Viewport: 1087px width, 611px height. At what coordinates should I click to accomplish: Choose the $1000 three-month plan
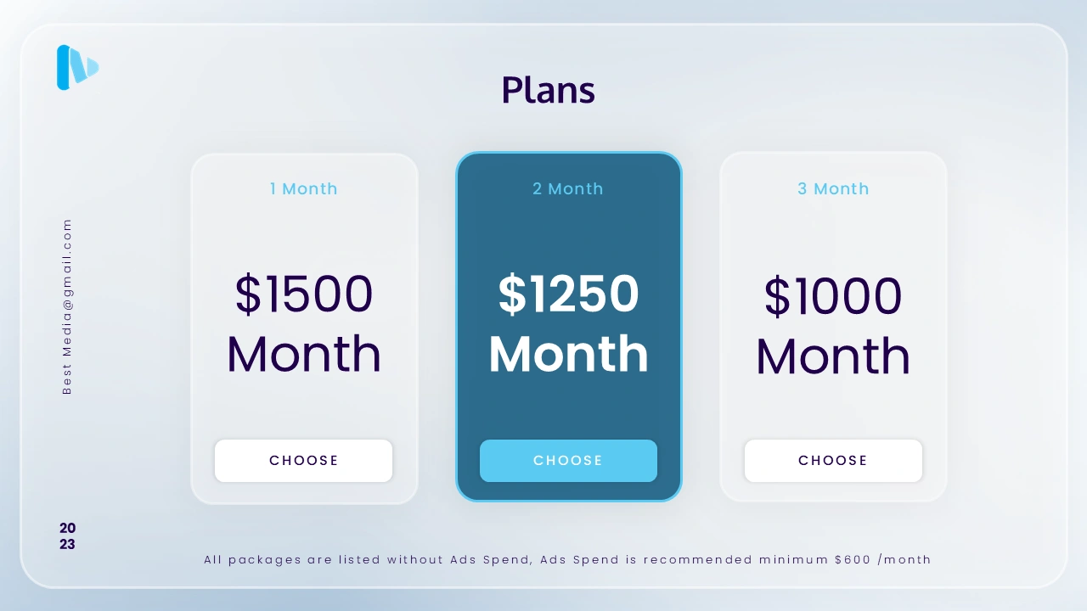pos(833,460)
